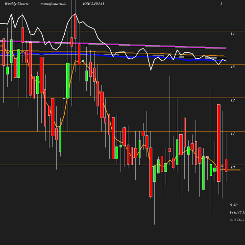The image size is (245, 245).
Task: Click the price axis label 11
Action: click(233, 134)
